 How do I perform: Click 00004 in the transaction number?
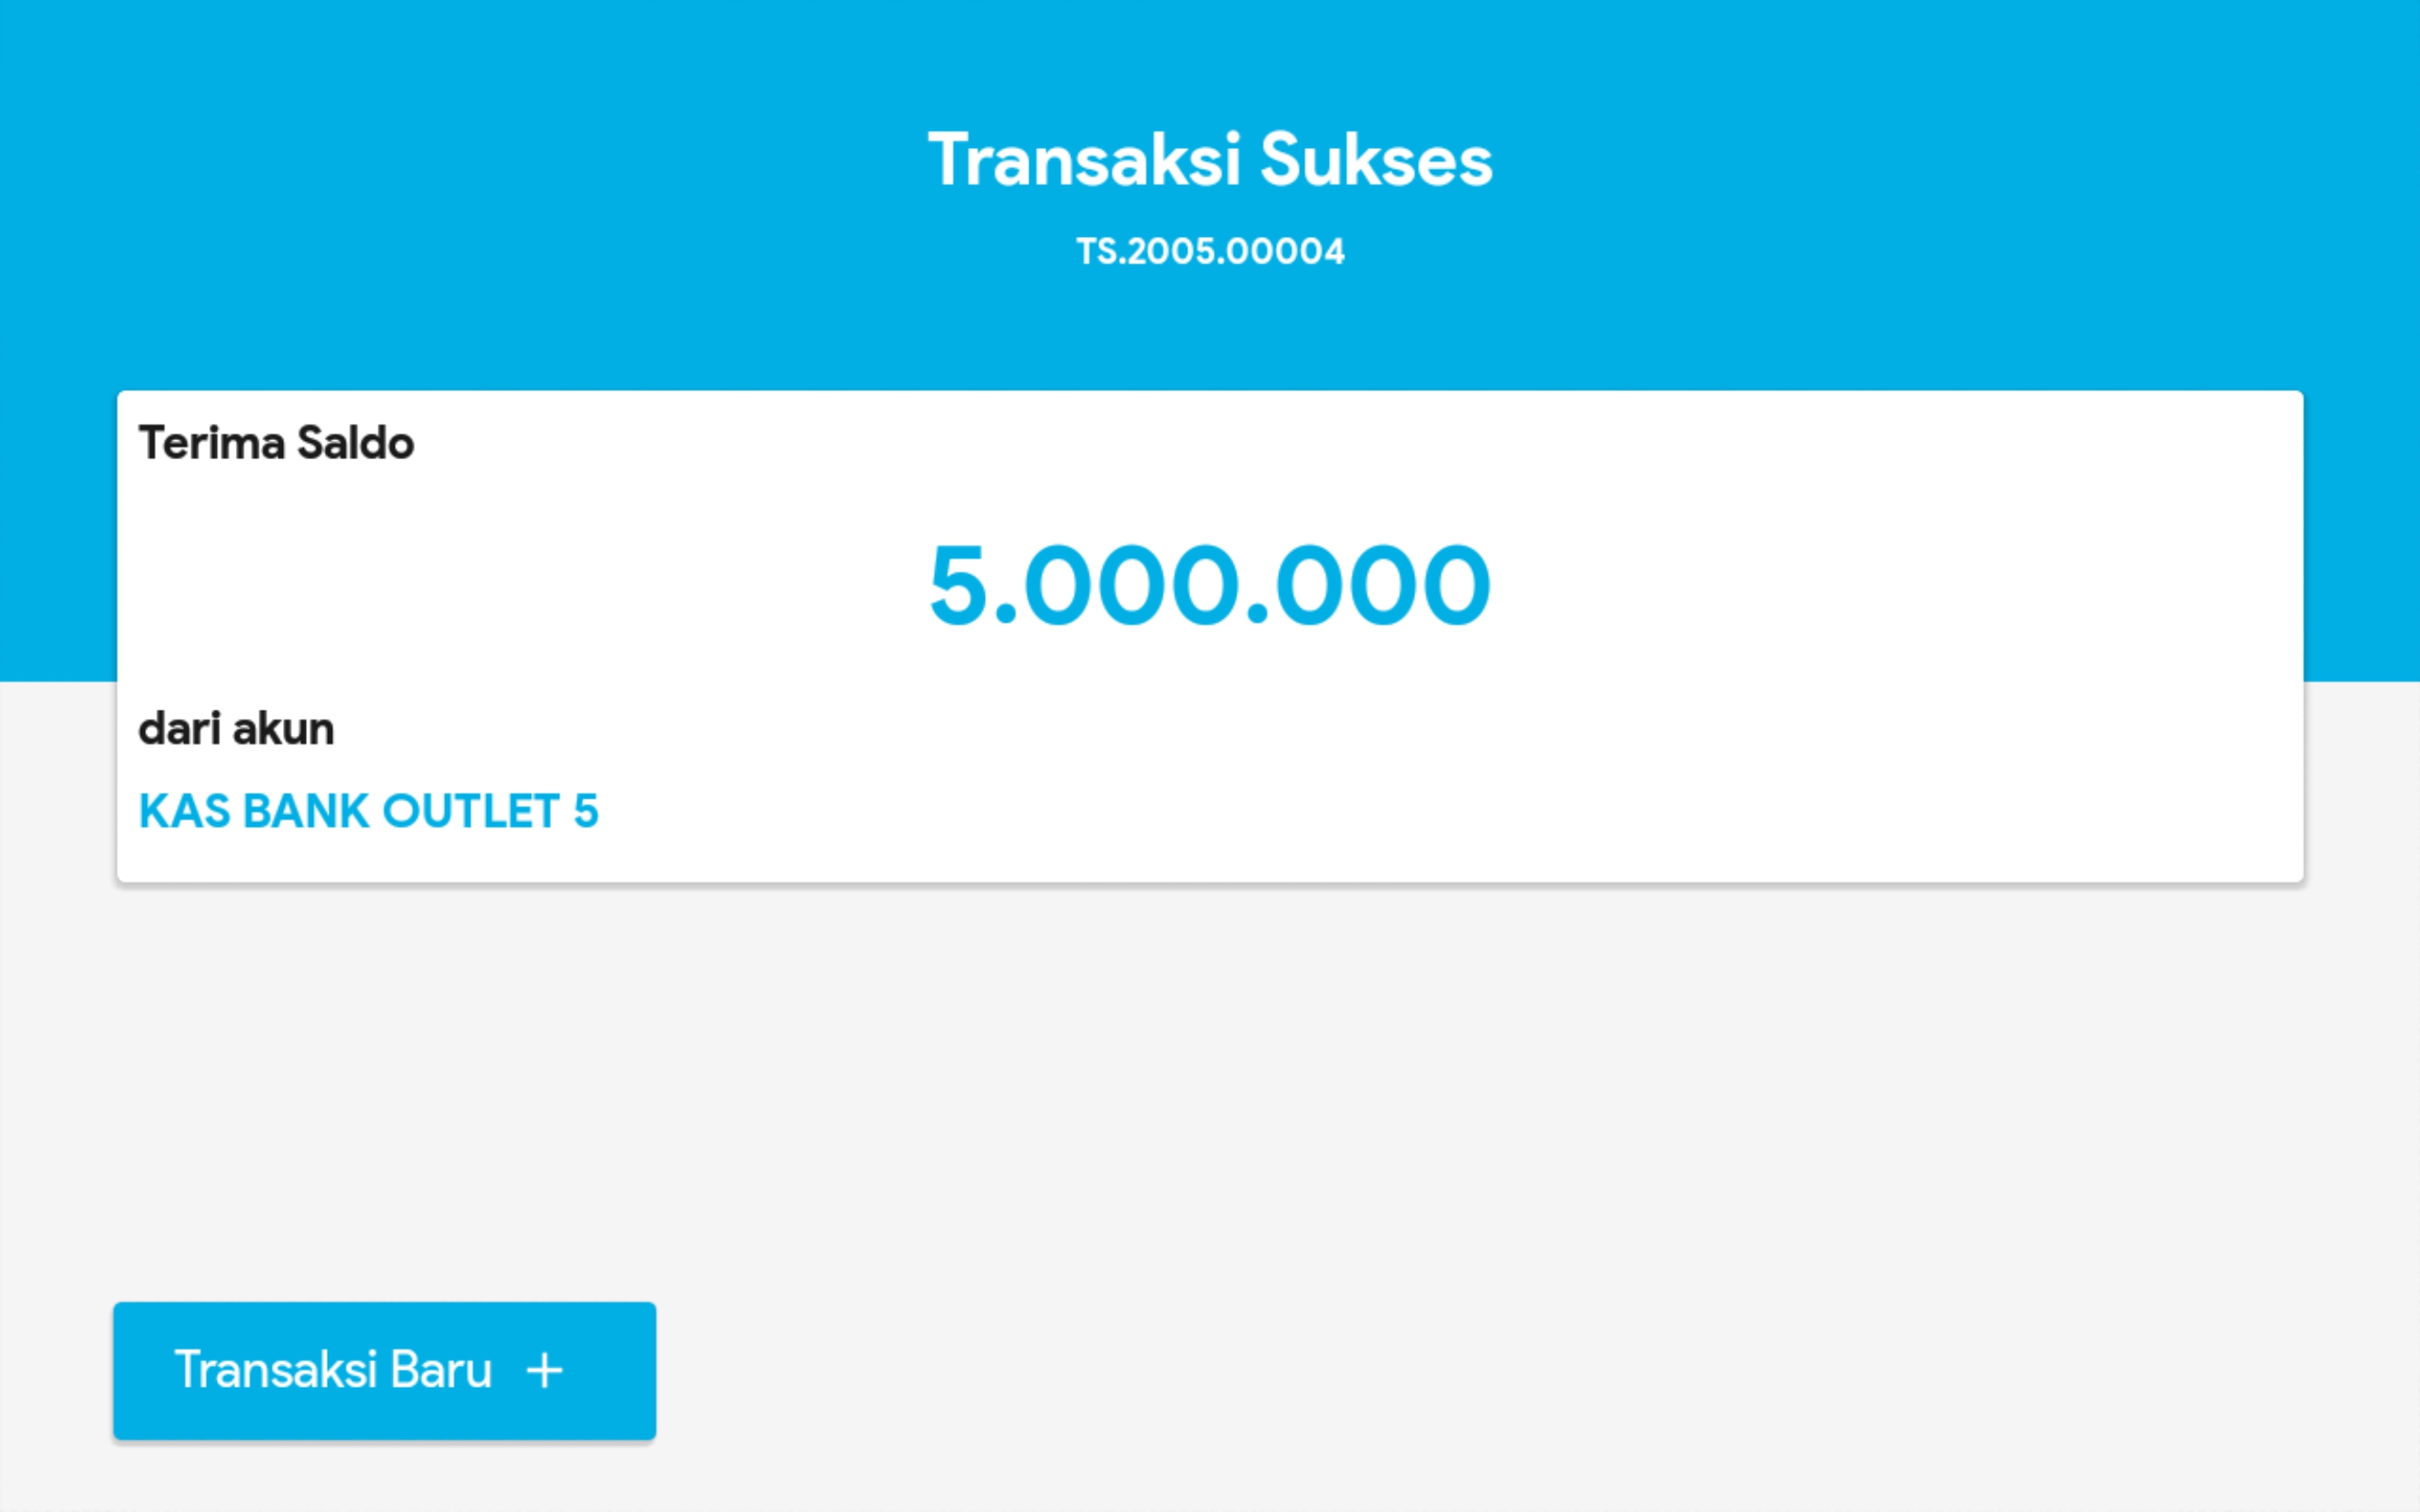coord(1285,251)
